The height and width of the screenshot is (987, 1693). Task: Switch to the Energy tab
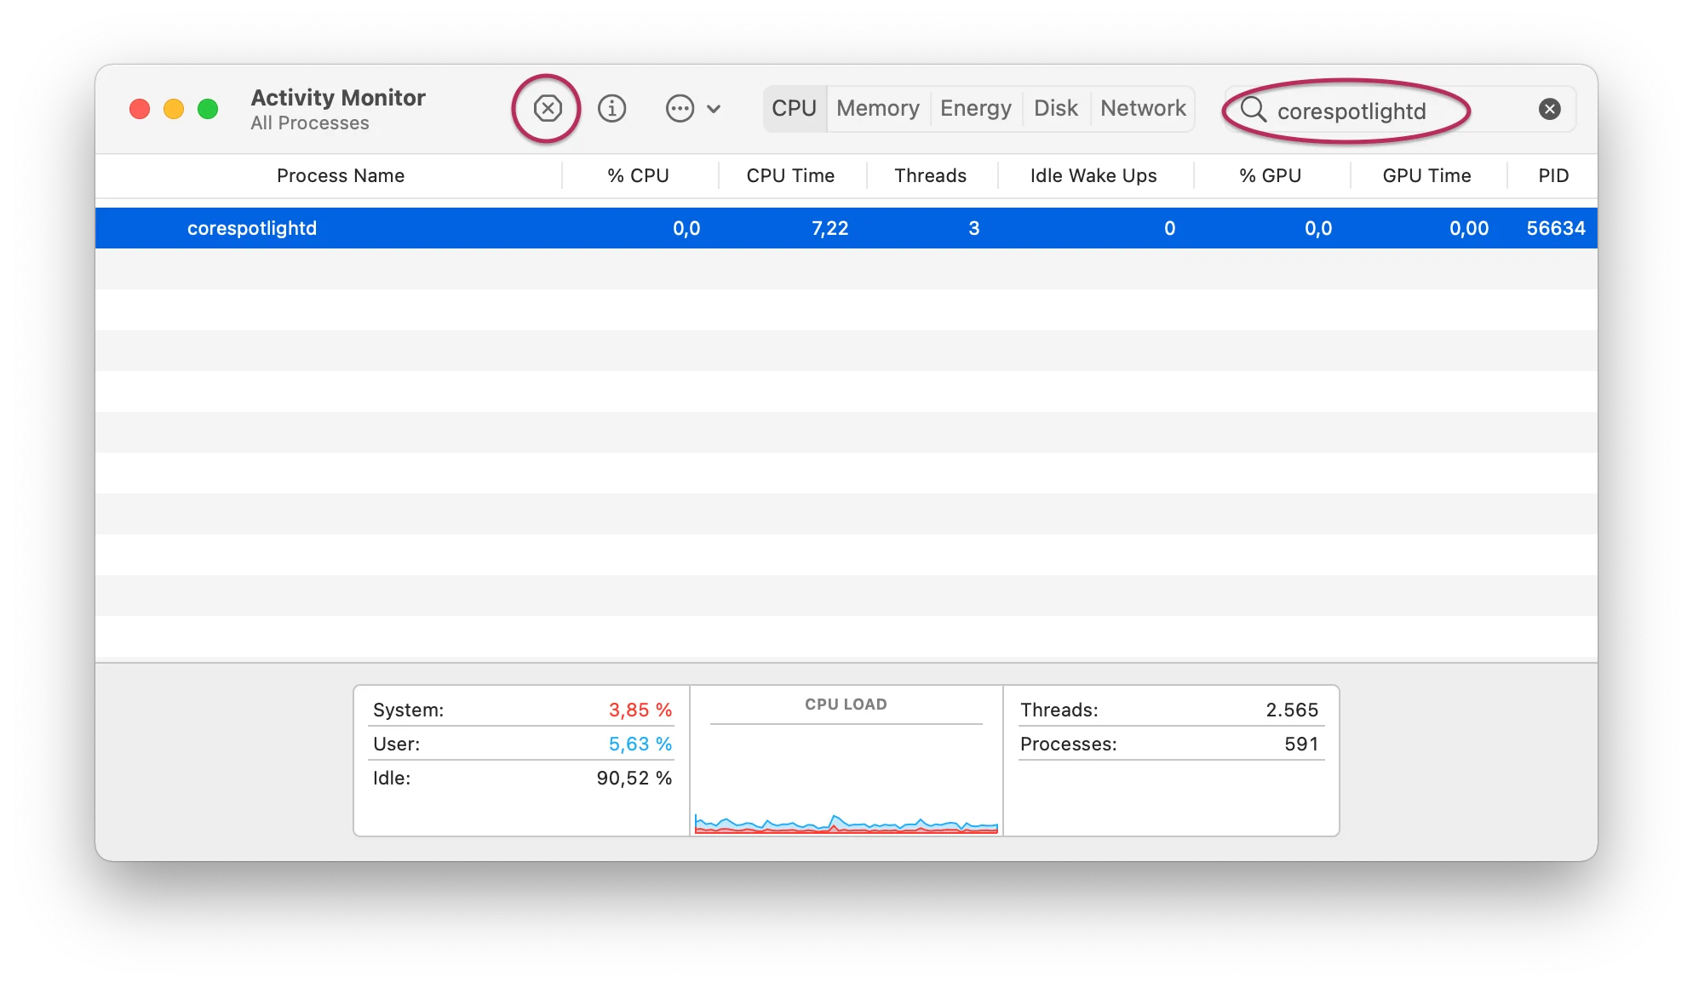[x=975, y=108]
